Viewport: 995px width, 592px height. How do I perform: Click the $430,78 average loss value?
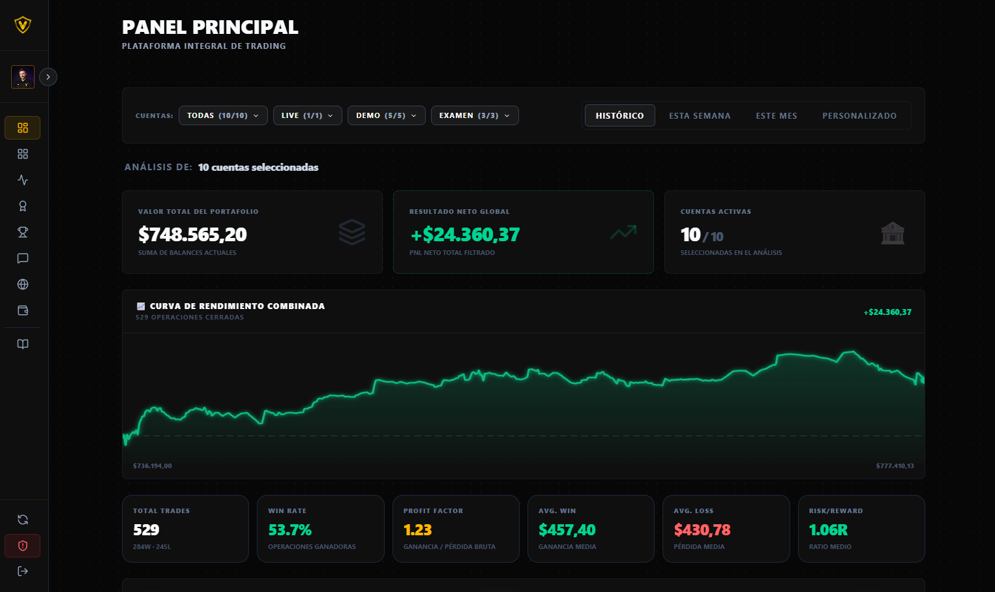(x=702, y=530)
